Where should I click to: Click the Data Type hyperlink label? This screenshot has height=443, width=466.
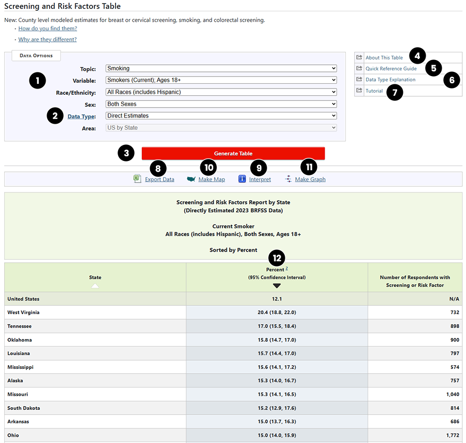tap(81, 116)
